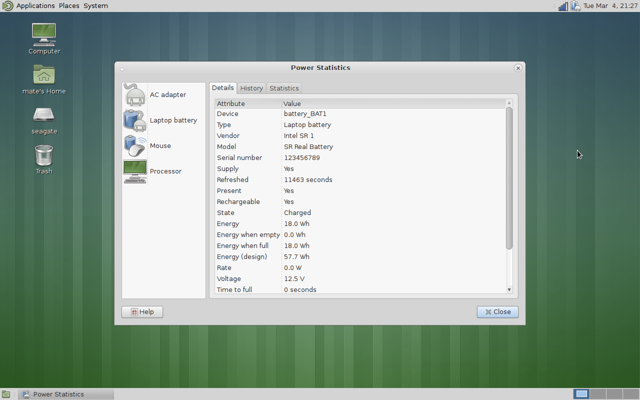Open the seagate drive icon
The height and width of the screenshot is (400, 640).
click(44, 115)
